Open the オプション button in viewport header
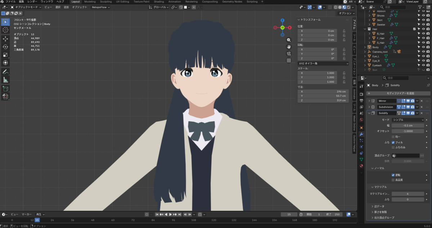Image resolution: width=432 pixels, height=228 pixels. click(347, 13)
